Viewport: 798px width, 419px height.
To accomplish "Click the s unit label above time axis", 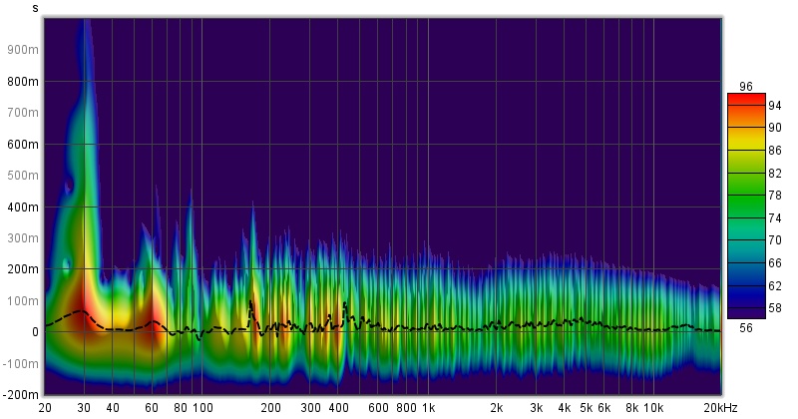I will [36, 8].
